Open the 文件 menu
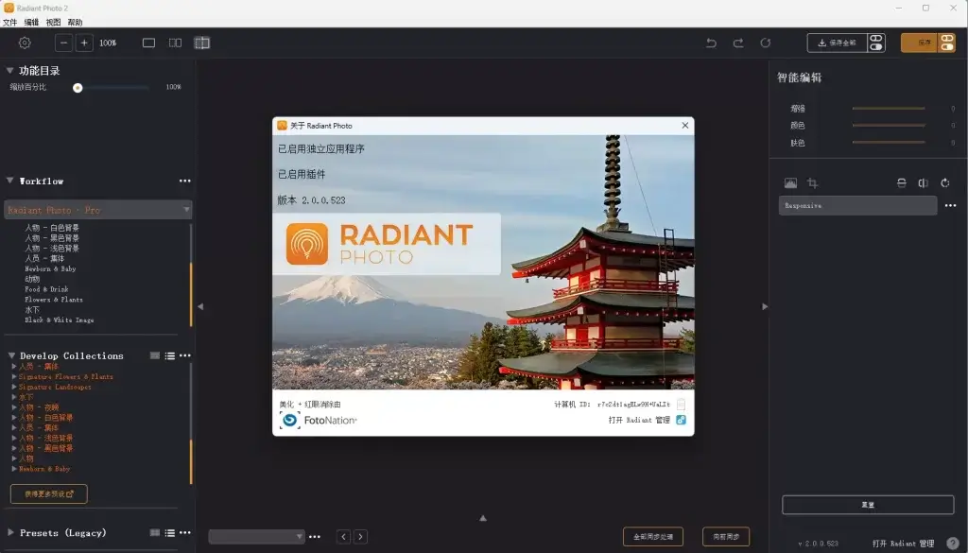968x553 pixels. point(12,21)
